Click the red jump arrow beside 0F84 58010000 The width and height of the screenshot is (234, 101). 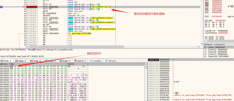[x=41, y=34]
